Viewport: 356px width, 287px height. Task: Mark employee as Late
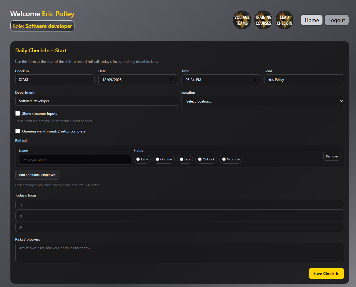182,159
